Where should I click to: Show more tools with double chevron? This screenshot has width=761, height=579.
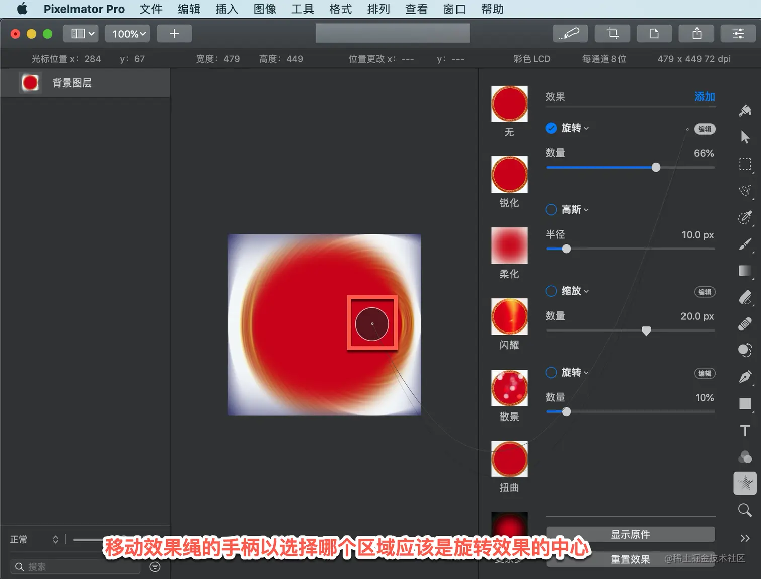(745, 538)
